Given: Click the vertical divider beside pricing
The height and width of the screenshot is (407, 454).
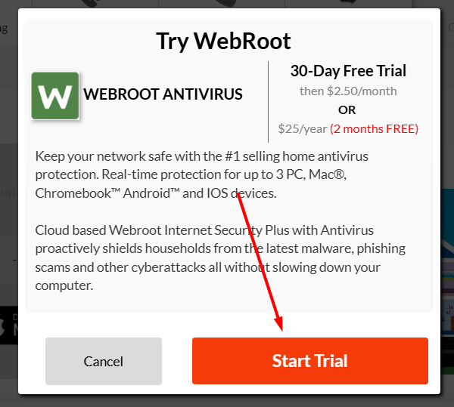Looking at the screenshot, I should click(268, 102).
